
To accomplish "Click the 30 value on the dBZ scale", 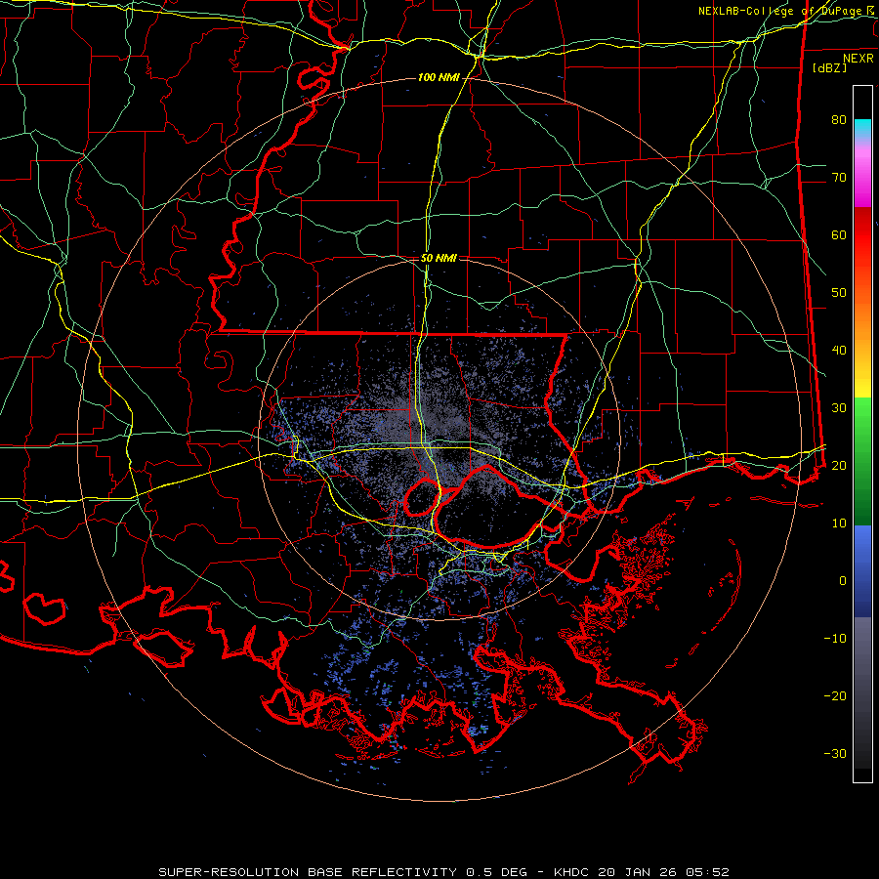I will tap(839, 408).
